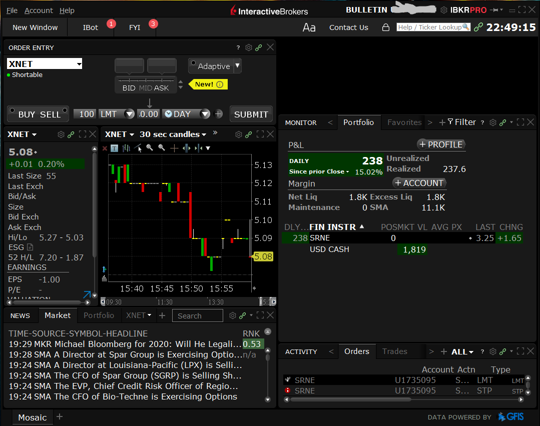Click the chart time range slider bar
This screenshot has width=540, height=426.
(188, 302)
